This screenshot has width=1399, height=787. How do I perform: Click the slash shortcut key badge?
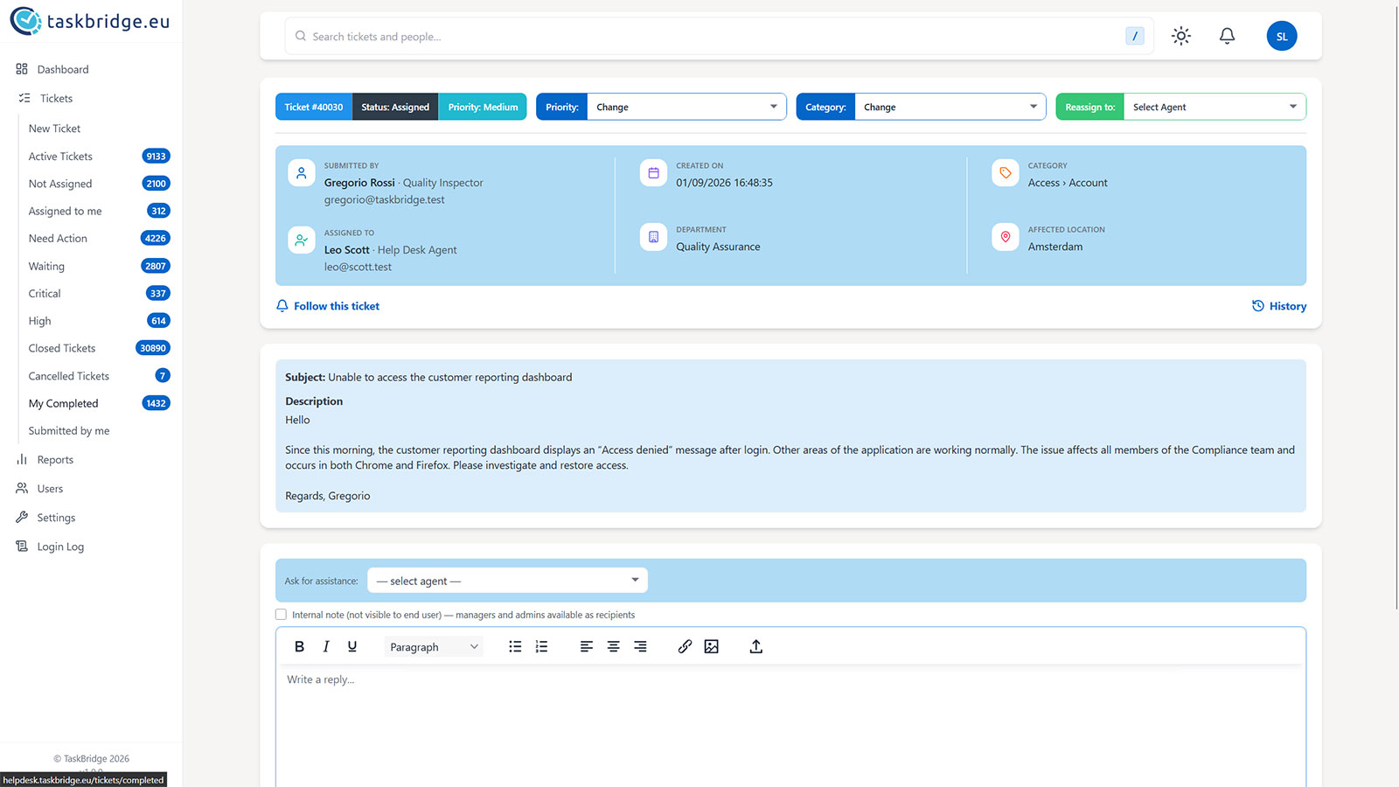tap(1135, 36)
